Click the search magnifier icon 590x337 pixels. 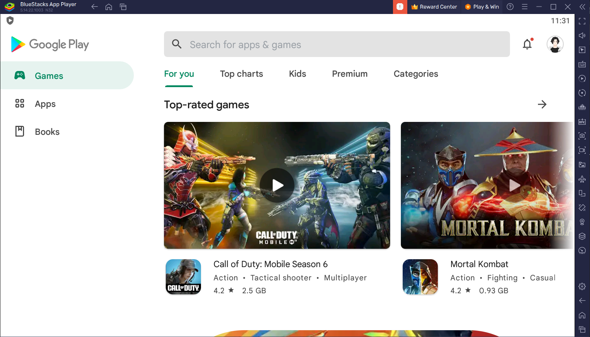pyautogui.click(x=177, y=44)
